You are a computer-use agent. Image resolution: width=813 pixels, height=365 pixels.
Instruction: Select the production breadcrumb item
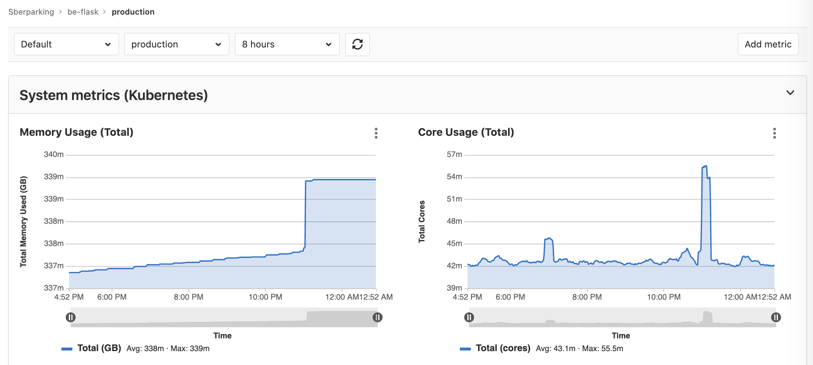point(133,11)
